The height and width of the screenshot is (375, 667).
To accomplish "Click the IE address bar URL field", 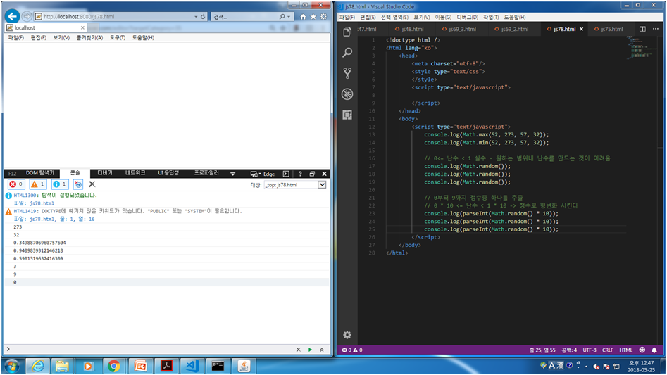I will (x=116, y=17).
